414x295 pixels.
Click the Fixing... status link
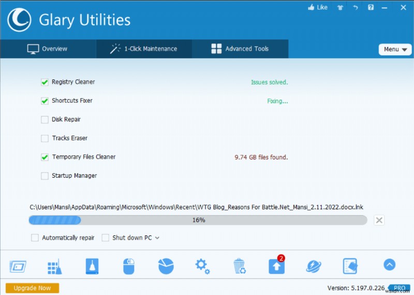click(277, 101)
